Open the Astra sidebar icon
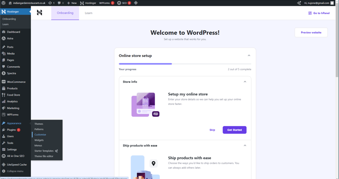 tap(4, 38)
